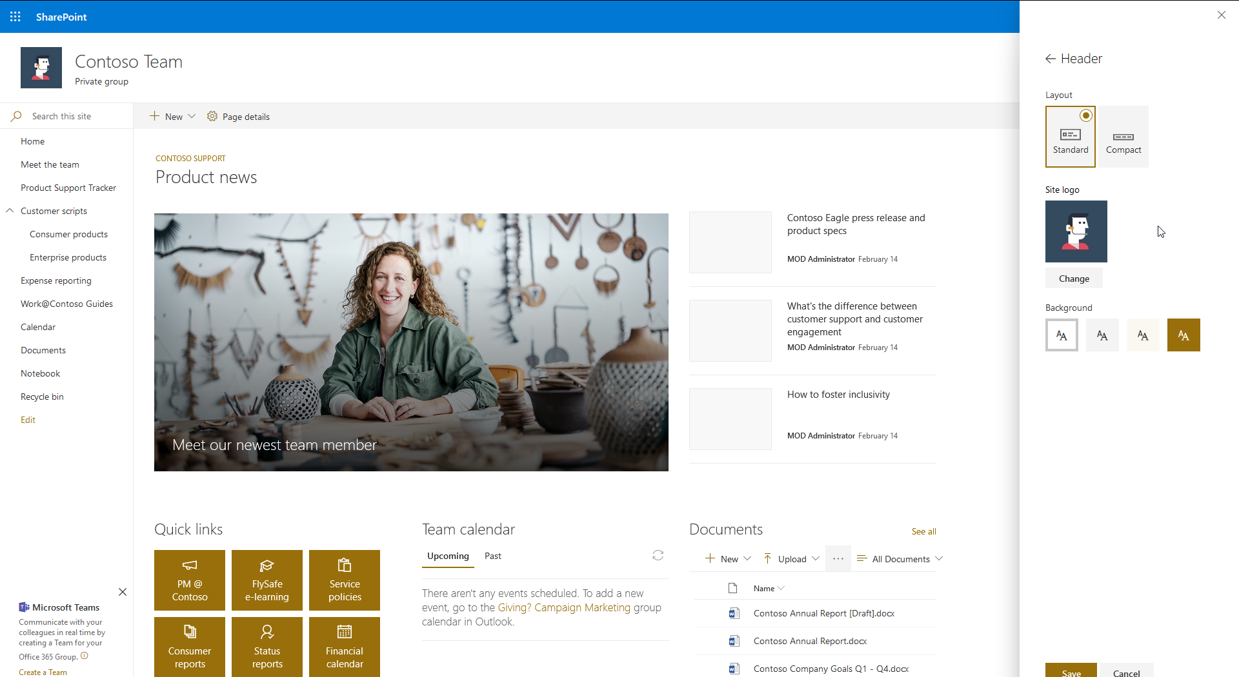Choose the cream header background swatch
Screen dimensions: 1239x677
coord(1143,335)
